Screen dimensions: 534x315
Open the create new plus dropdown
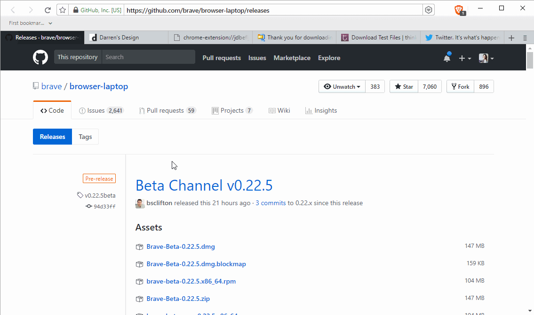pos(464,58)
